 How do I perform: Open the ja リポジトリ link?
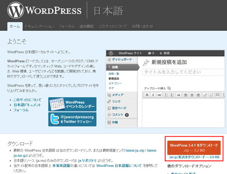tap(87, 160)
